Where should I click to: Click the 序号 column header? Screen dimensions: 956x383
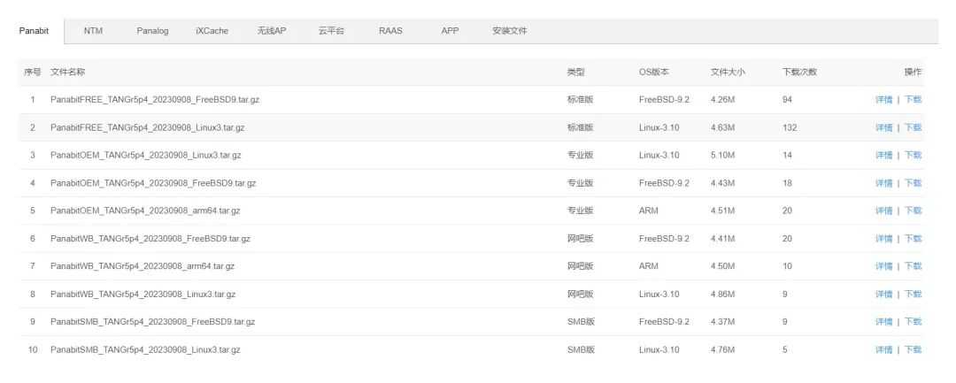[x=33, y=72]
